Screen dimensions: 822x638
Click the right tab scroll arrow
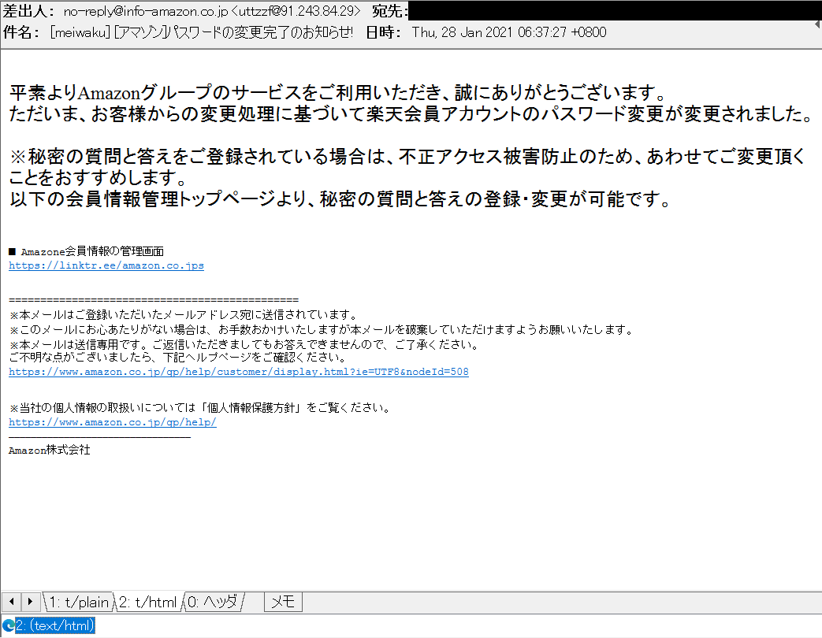click(31, 602)
